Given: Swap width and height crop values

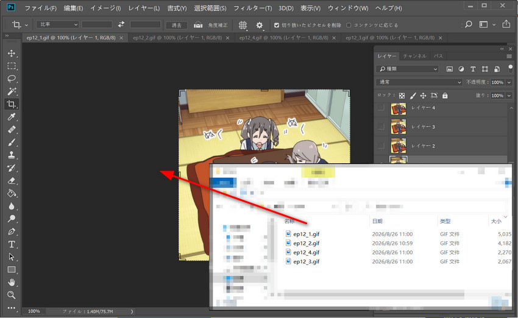Looking at the screenshot, I should 121,24.
